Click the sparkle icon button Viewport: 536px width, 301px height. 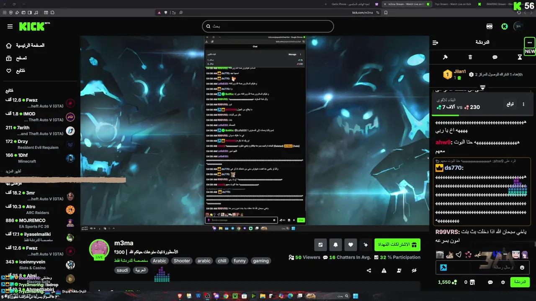[366, 245]
